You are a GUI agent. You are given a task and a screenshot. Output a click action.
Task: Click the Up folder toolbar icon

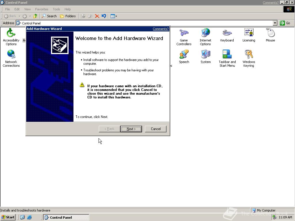coord(35,16)
